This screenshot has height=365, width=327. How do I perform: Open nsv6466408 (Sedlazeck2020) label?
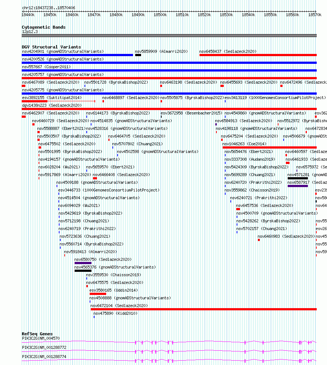[121, 175]
